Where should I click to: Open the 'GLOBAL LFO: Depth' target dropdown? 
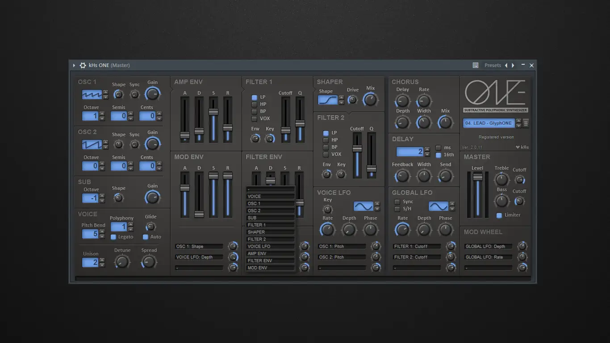489,247
